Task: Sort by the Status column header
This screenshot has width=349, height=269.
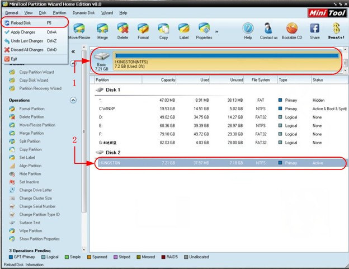Action: point(329,80)
